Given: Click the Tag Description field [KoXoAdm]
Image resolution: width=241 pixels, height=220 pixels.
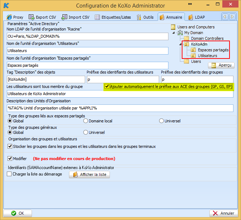Looking at the screenshot, I should [x=46, y=79].
